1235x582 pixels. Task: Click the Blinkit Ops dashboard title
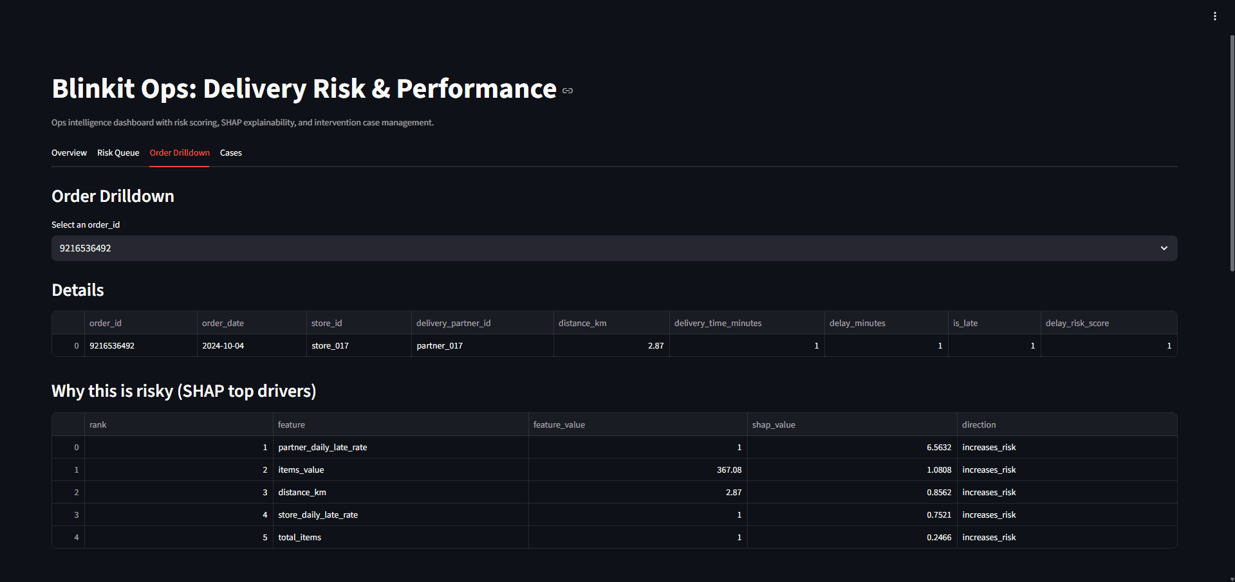point(304,89)
